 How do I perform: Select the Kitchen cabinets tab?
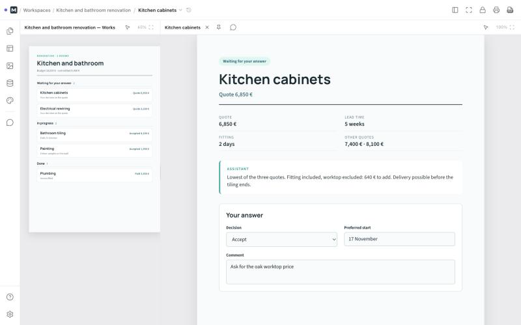click(182, 27)
